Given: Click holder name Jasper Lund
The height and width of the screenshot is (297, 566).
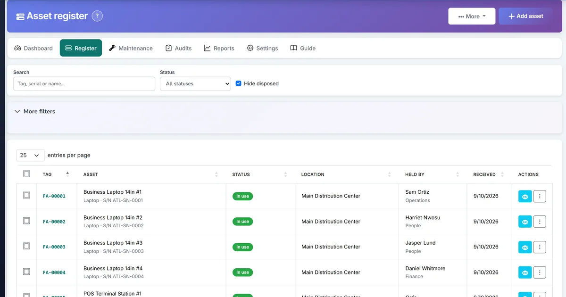Looking at the screenshot, I should point(421,243).
